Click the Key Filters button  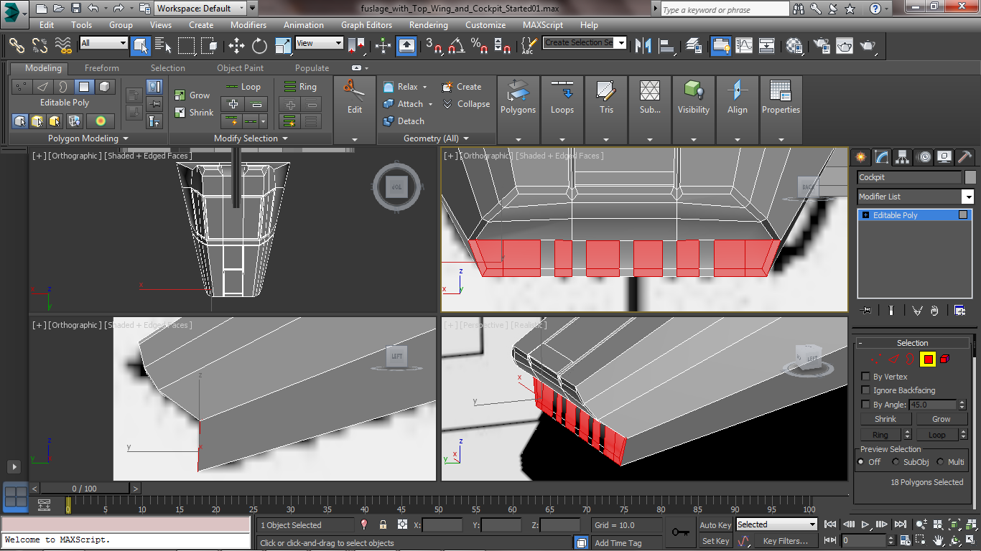click(x=786, y=540)
